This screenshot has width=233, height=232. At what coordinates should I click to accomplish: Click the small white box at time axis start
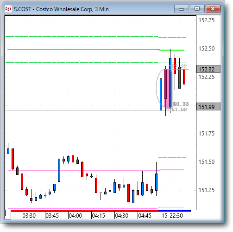click(x=8, y=214)
